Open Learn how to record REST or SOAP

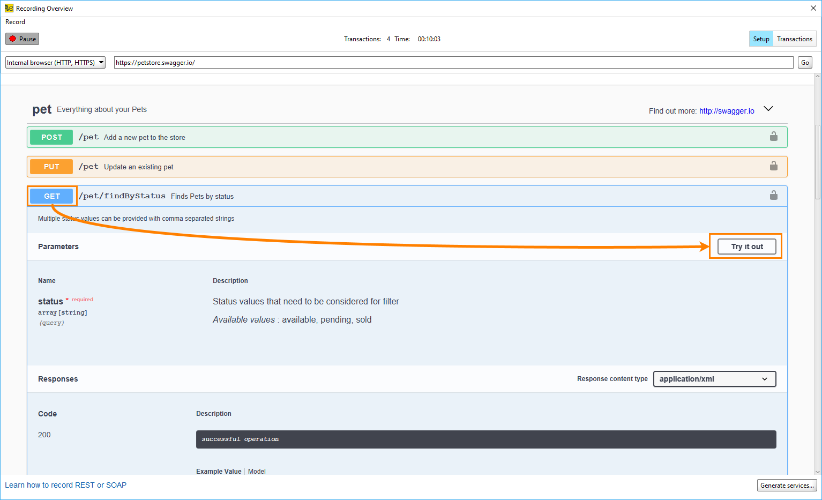pyautogui.click(x=65, y=485)
